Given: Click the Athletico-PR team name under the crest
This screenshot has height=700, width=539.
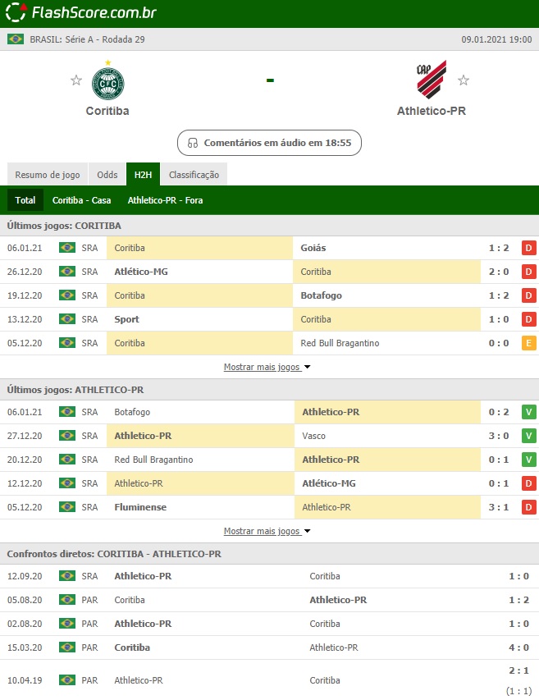Looking at the screenshot, I should (432, 111).
